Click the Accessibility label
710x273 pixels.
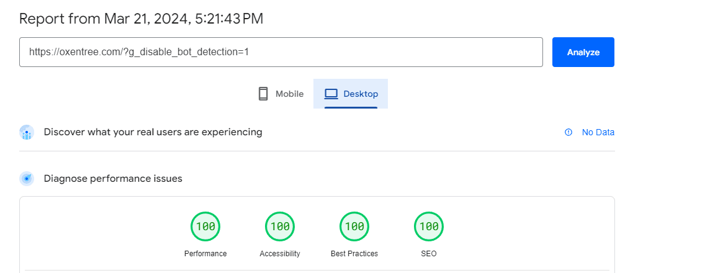pyautogui.click(x=280, y=254)
